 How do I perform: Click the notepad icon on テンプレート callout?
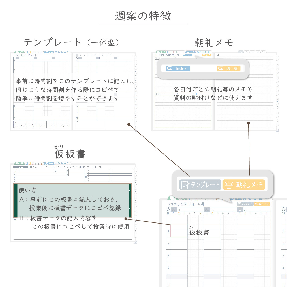click(x=185, y=185)
